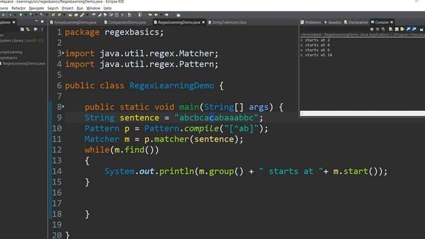The width and height of the screenshot is (425, 239).
Task: Collapse the imports fold marker on line 3
Action: click(63, 53)
